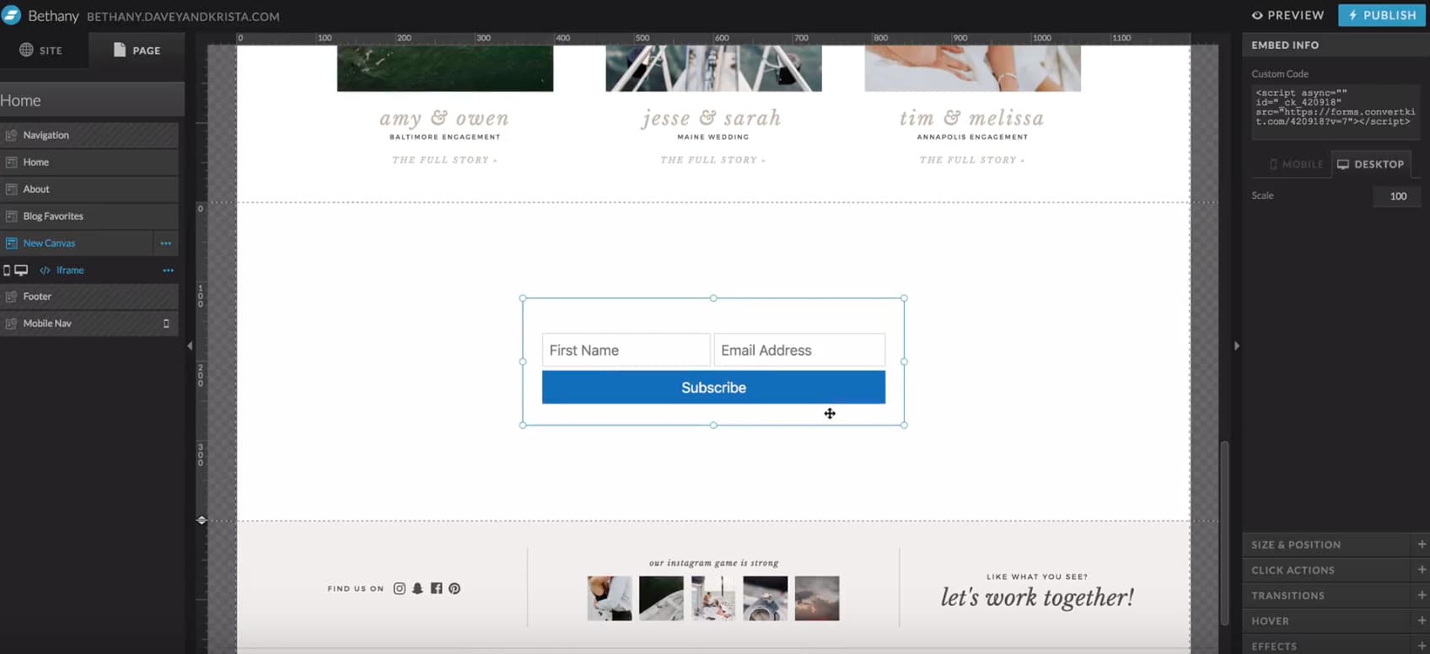Expand the TRANSITIONS section

1336,596
